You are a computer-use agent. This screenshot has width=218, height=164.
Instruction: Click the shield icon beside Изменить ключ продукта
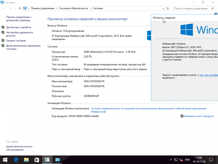[182, 116]
